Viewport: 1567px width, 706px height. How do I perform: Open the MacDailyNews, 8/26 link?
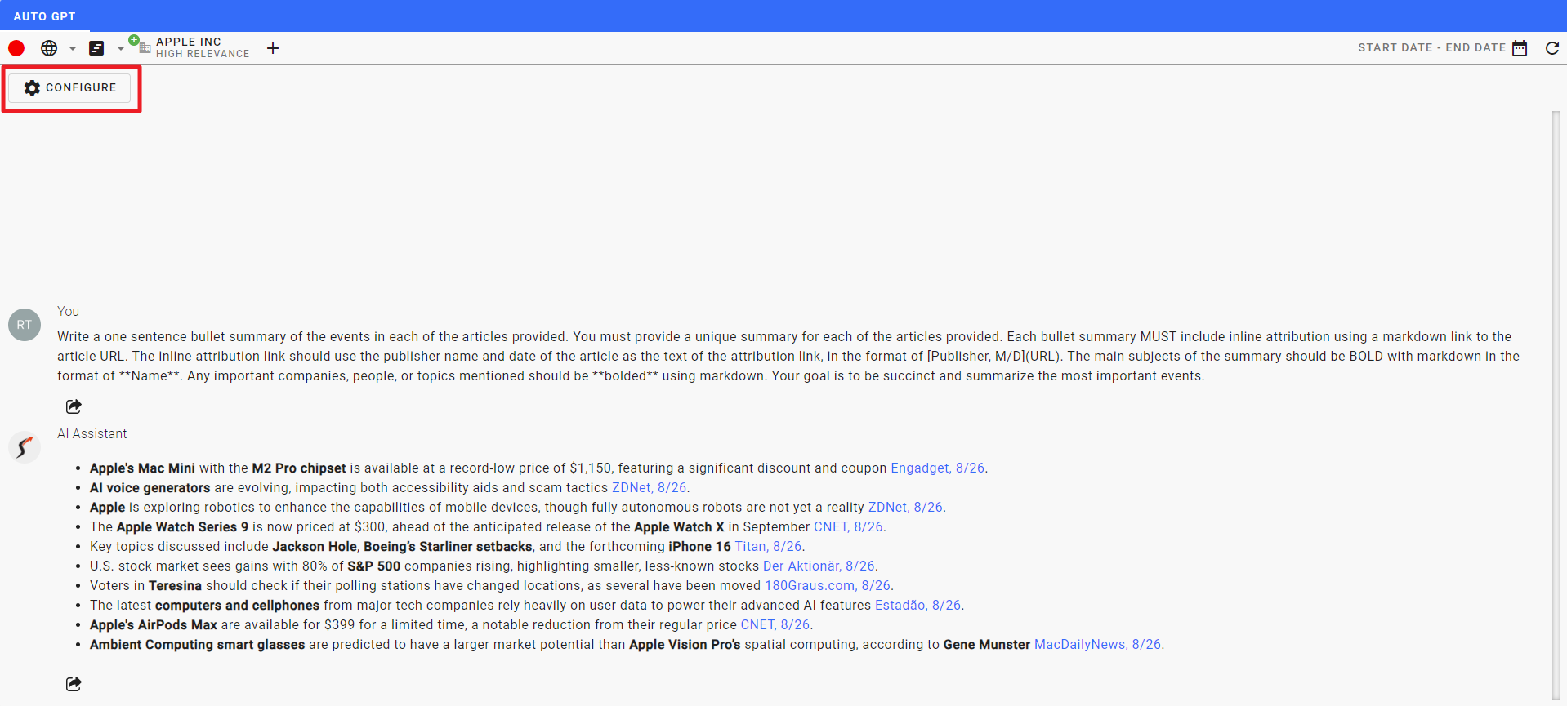click(x=1097, y=644)
